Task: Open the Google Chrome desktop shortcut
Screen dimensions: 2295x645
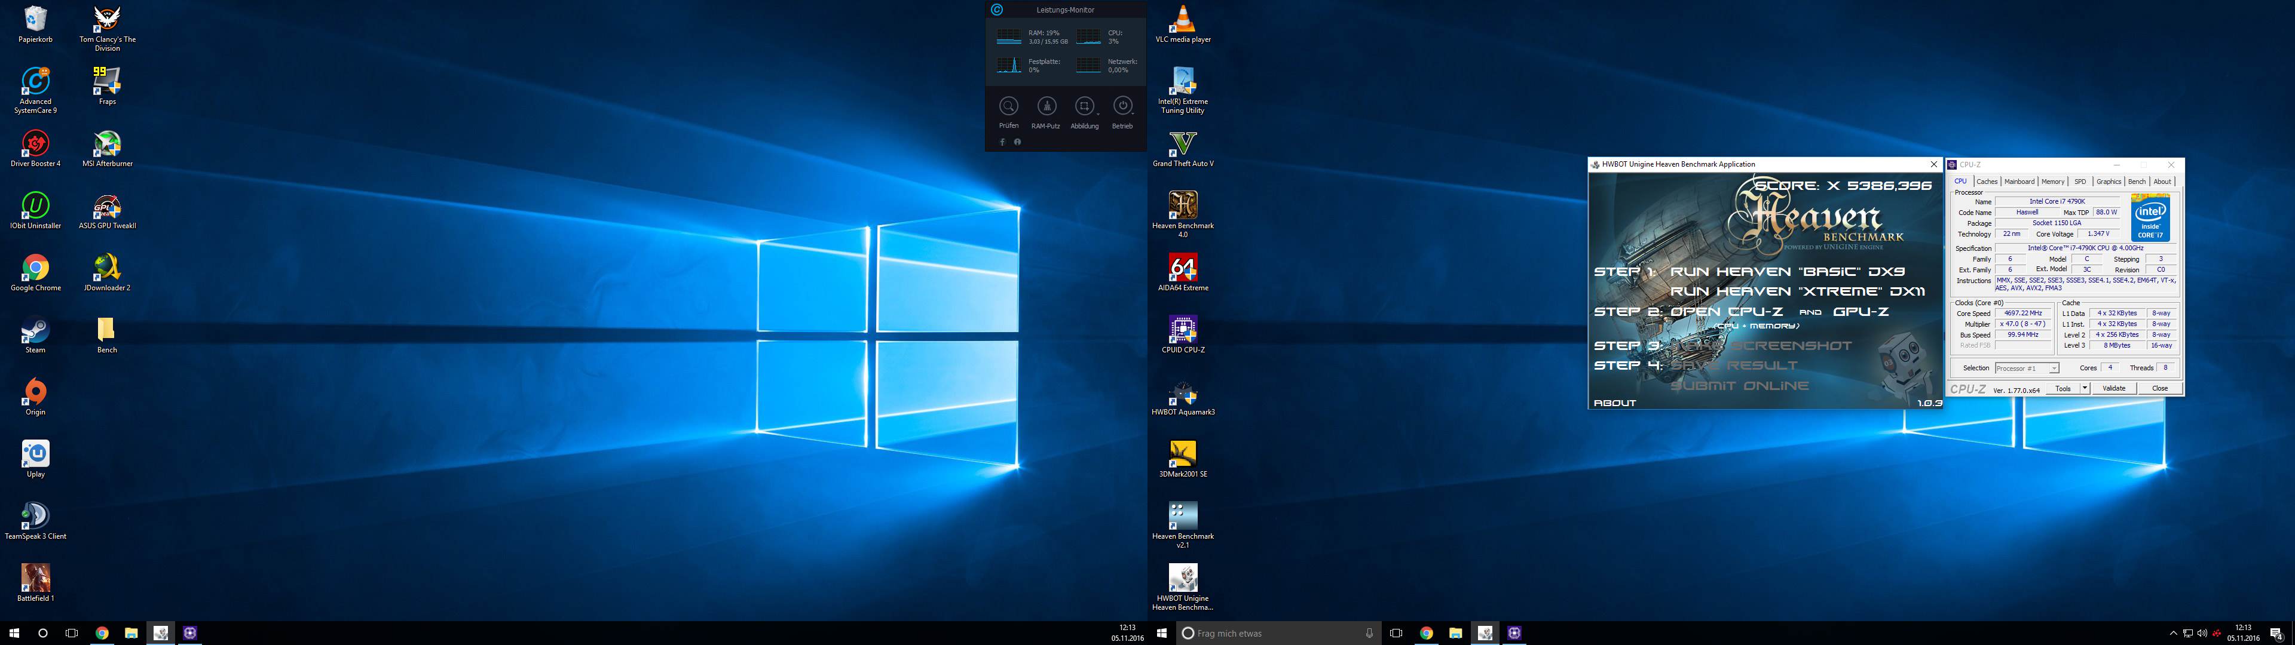Action: pos(36,272)
